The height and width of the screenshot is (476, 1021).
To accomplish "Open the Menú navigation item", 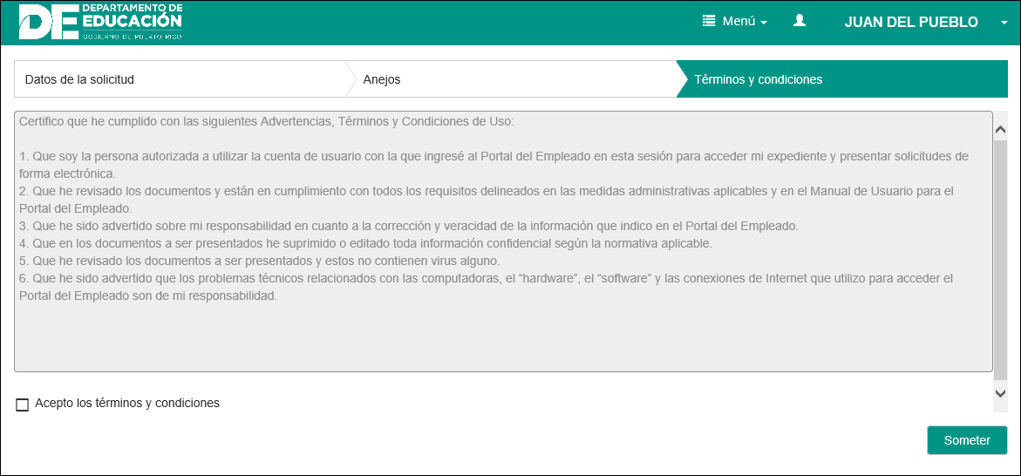I will click(x=739, y=22).
